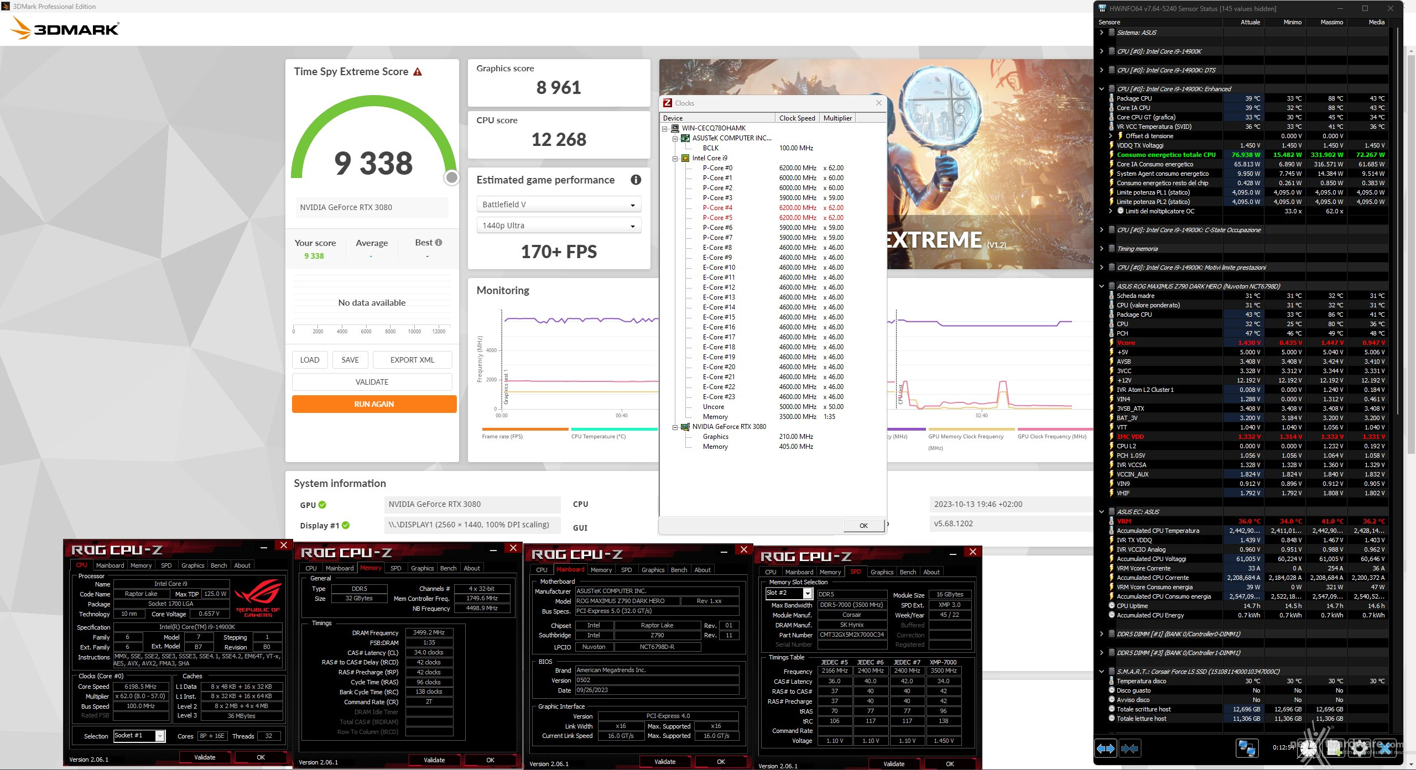Click the lightning icon beside Vcore in HWiNFO
This screenshot has width=1416, height=770.
(1111, 343)
